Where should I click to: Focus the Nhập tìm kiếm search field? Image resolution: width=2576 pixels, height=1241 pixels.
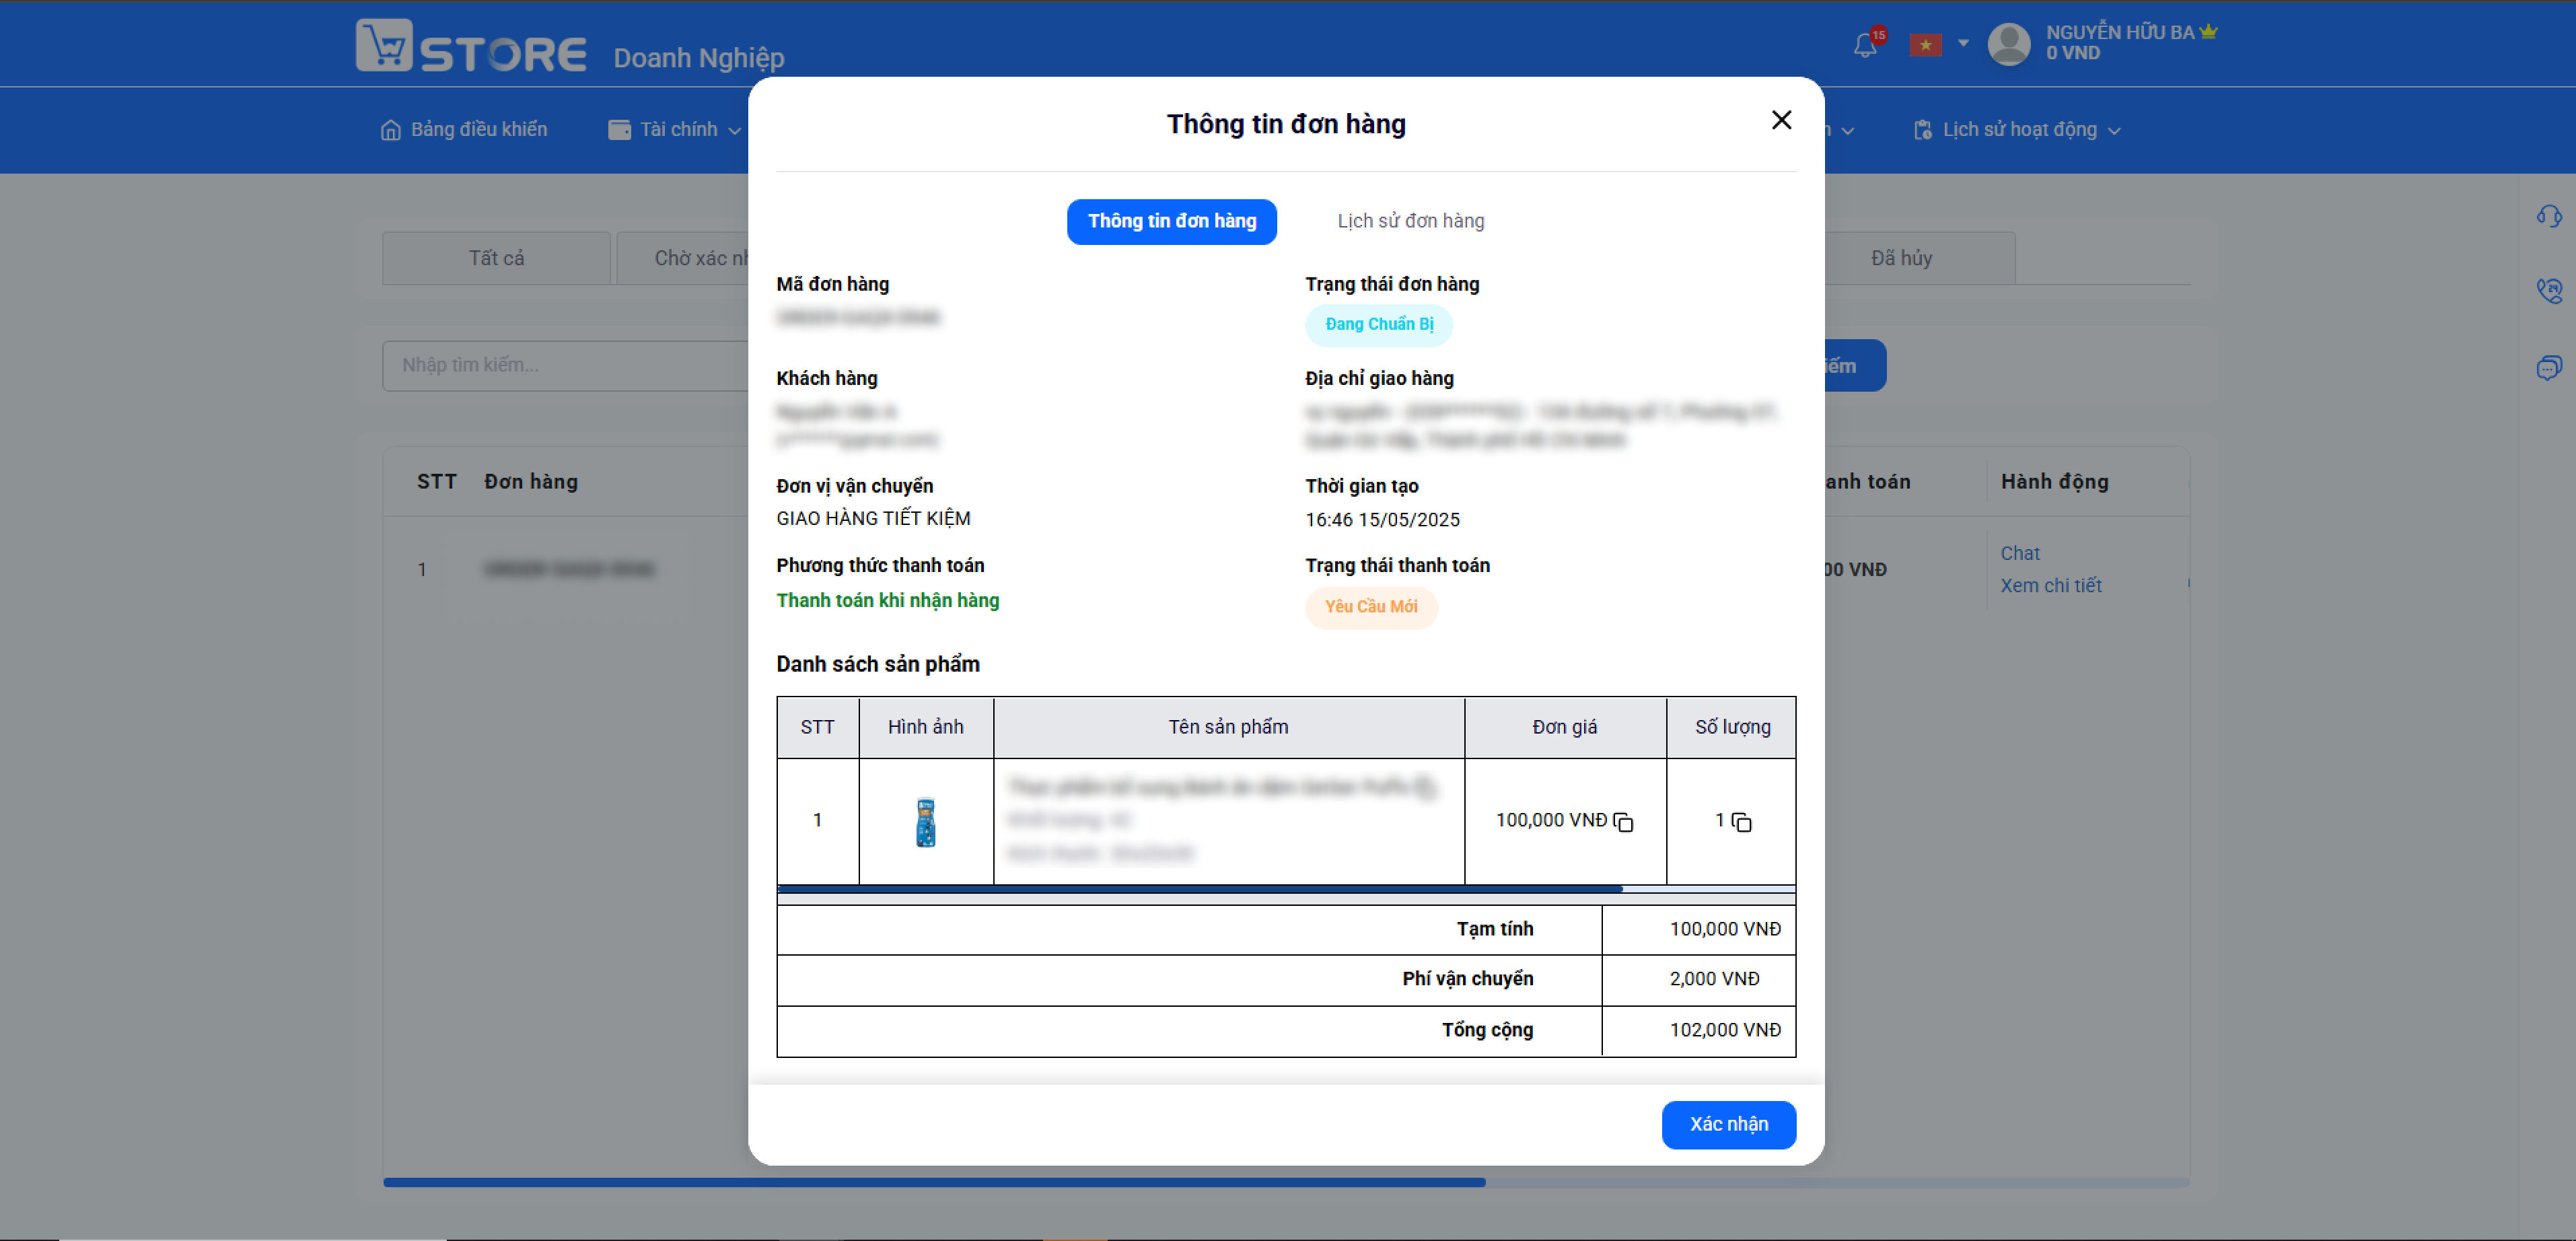click(x=565, y=366)
